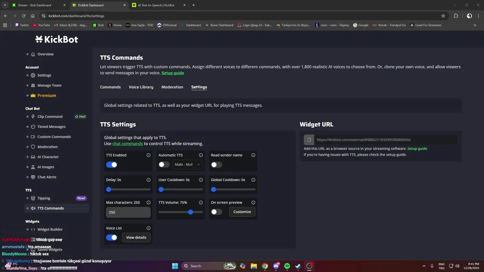
Task: Click the Settings gear icon in sidebar
Action: coord(33,75)
